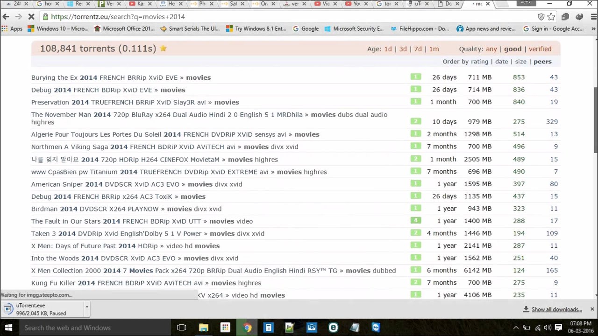Click the green badge 2 on The November Man
598x336 pixels.
[x=416, y=121]
